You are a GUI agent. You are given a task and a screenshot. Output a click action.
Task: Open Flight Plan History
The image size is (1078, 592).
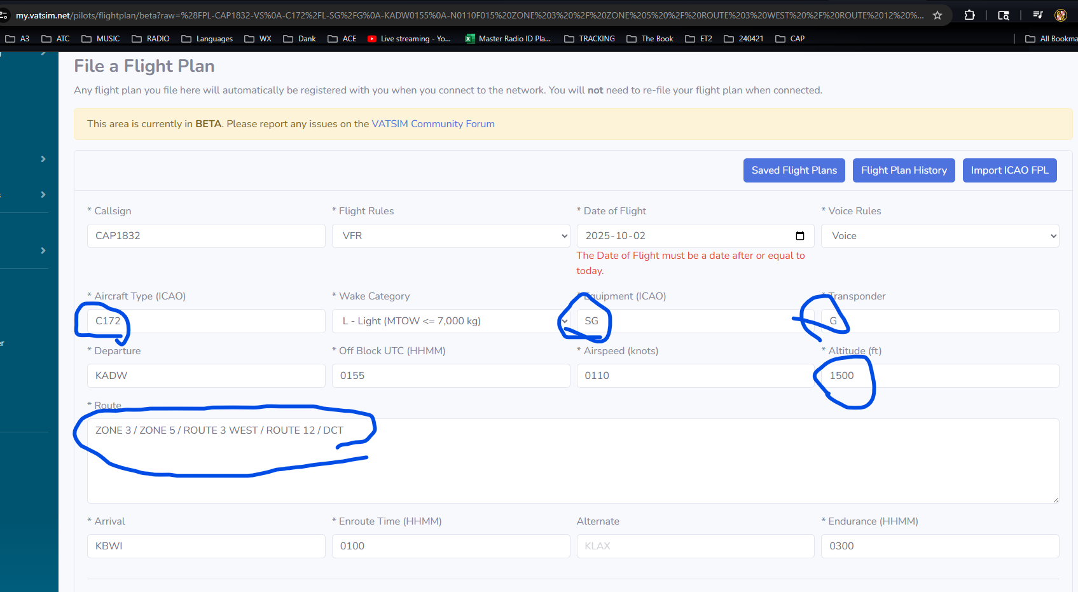pos(903,170)
